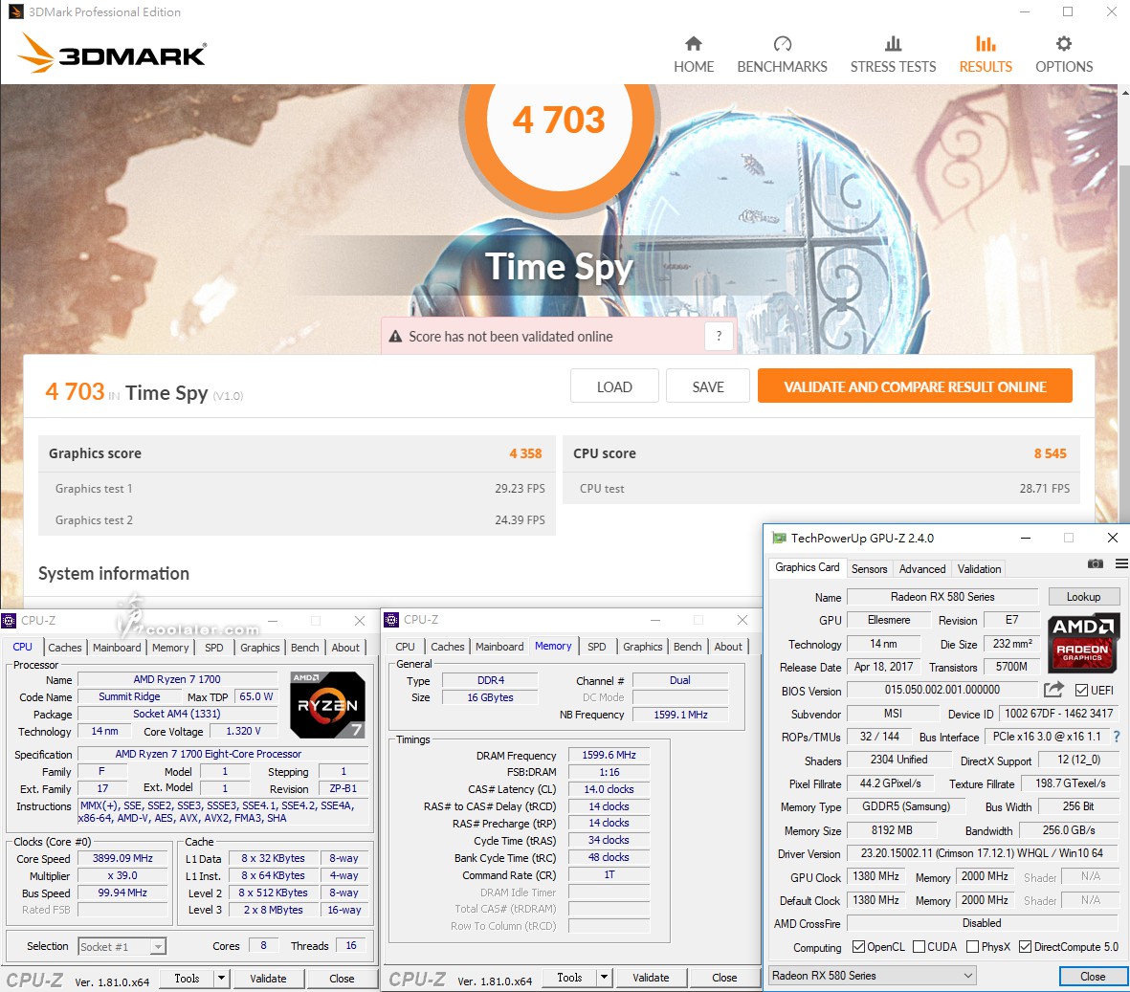Click Bus Interface question mark in GPU-Z
The width and height of the screenshot is (1130, 992).
(1117, 737)
